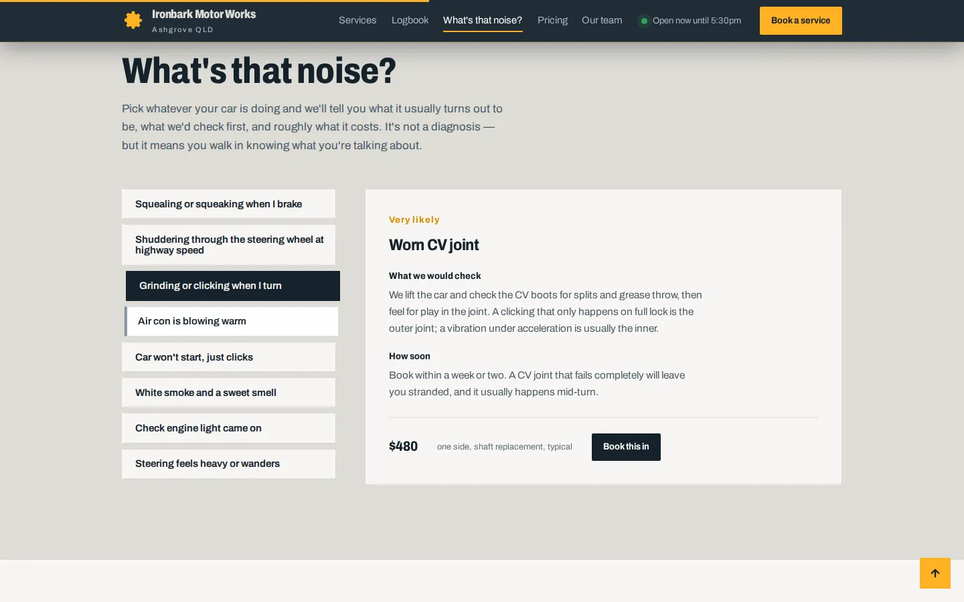Click the Ironbark Motor Works brand name
Image resolution: width=964 pixels, height=602 pixels.
pos(204,14)
